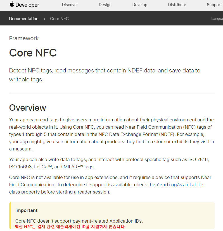
Task: Open the Apple Developer home link
Action: (24, 4)
